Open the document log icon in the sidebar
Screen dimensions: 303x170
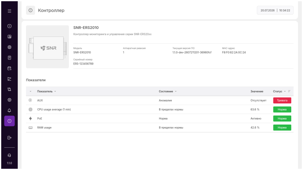click(9, 58)
